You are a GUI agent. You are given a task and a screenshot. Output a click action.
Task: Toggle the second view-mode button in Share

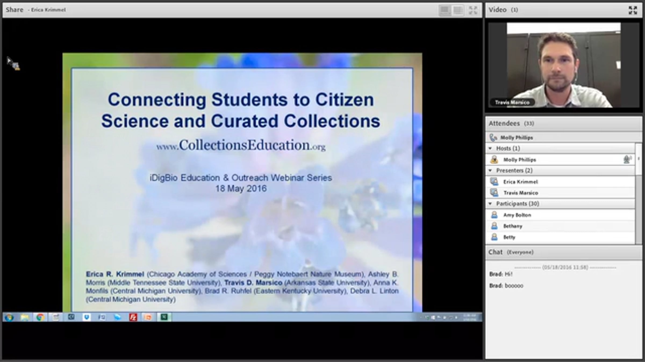point(458,10)
